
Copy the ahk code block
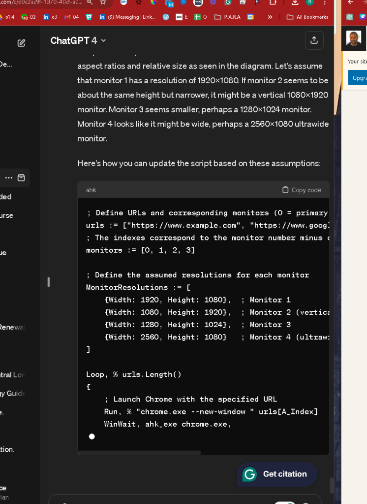coord(302,190)
